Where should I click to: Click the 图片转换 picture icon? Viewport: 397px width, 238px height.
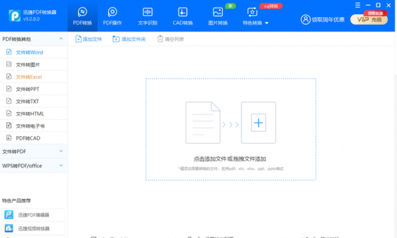click(218, 12)
